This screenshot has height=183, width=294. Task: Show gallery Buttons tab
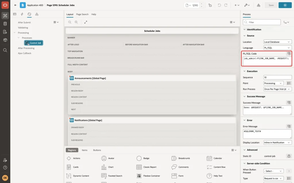click(97, 150)
